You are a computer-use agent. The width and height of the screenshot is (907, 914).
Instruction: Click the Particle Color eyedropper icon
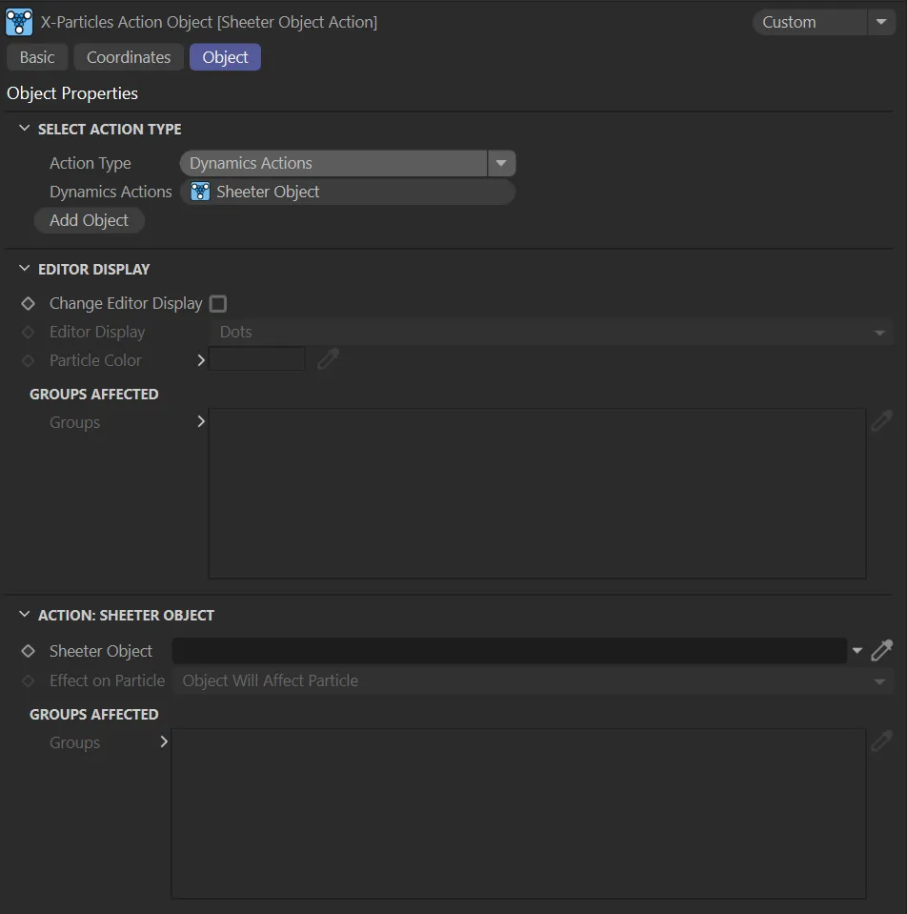[328, 360]
